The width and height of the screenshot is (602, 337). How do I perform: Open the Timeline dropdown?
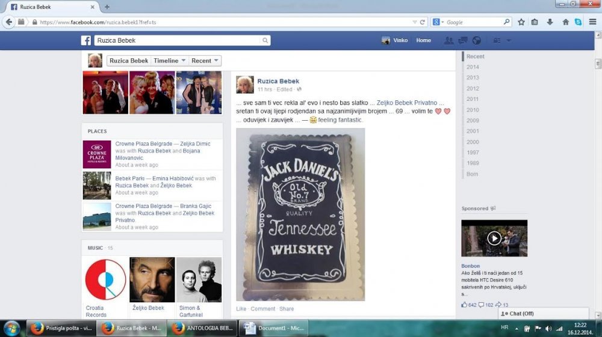click(x=169, y=61)
